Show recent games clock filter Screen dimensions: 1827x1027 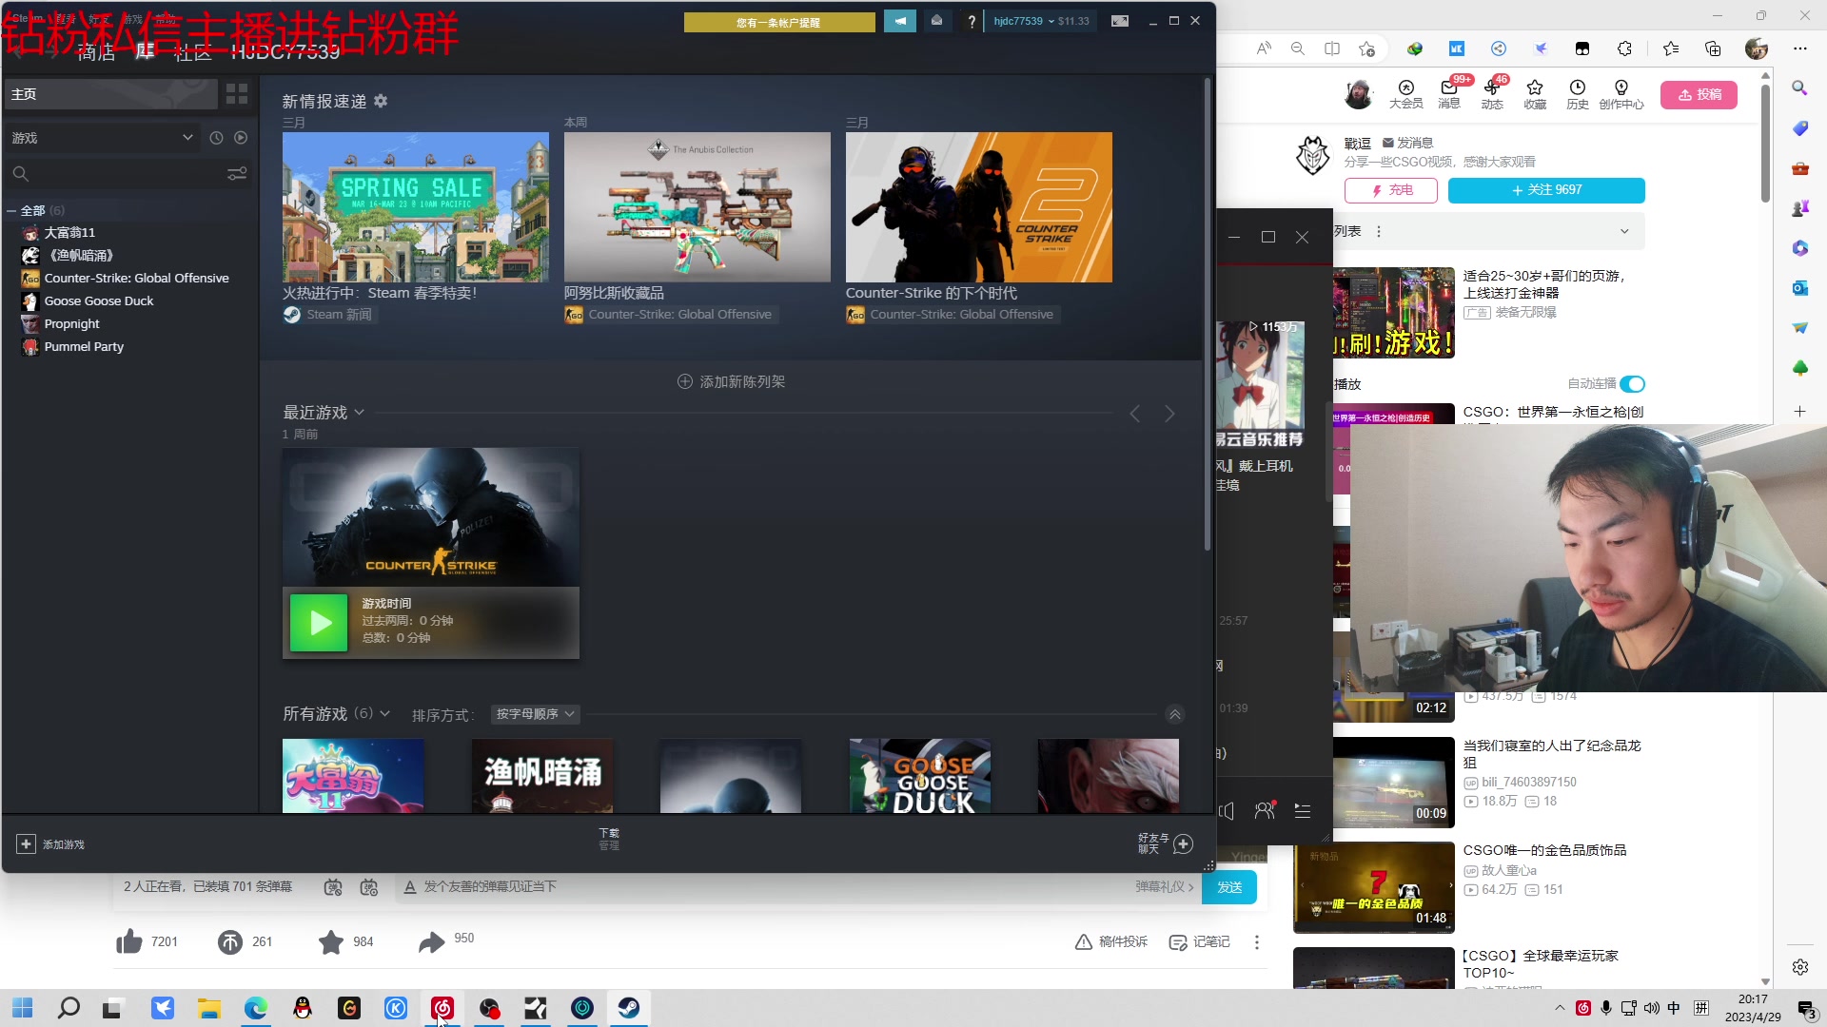tap(216, 138)
